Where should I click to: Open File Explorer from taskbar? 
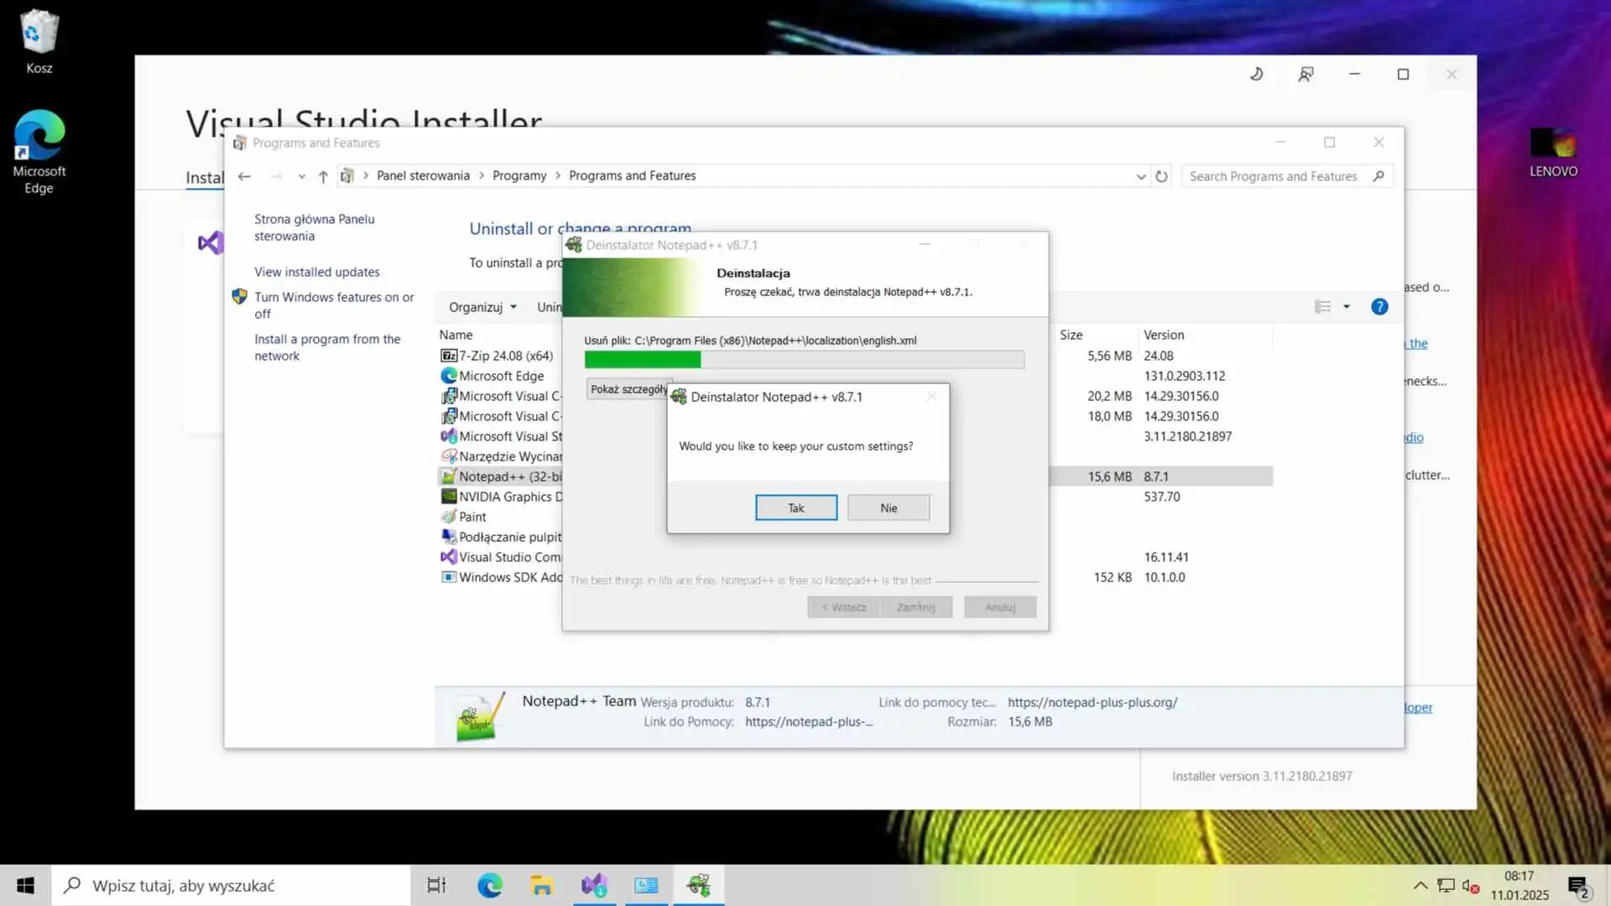pos(542,885)
